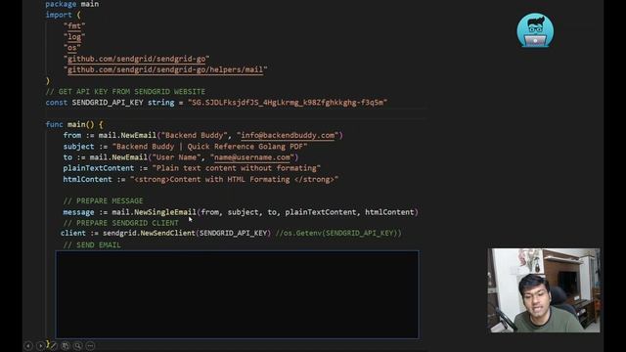Click the func main() declaration
626x352 pixels.
[x=74, y=124]
